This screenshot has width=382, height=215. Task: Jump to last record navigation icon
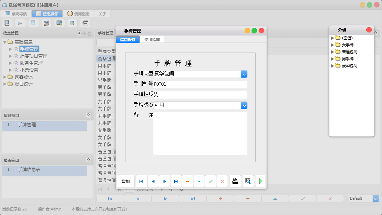coord(176,181)
